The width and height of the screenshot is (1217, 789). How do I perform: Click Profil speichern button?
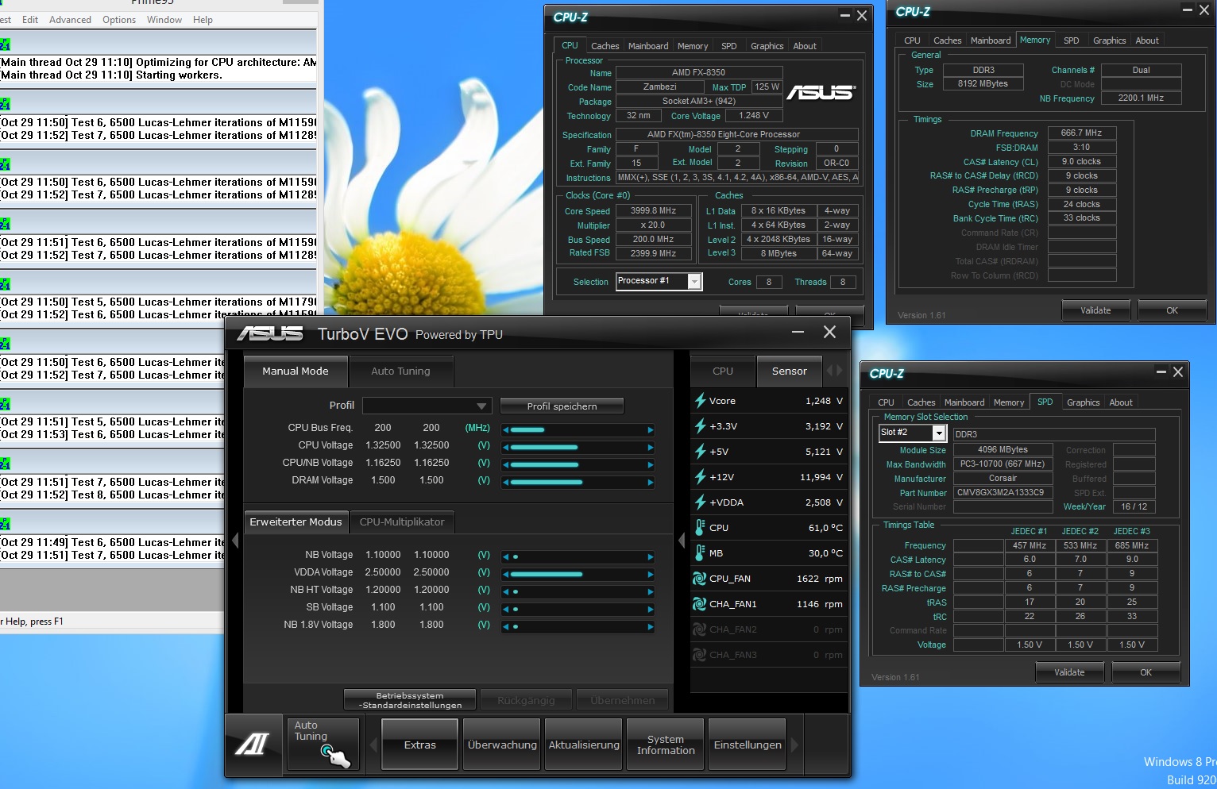562,406
